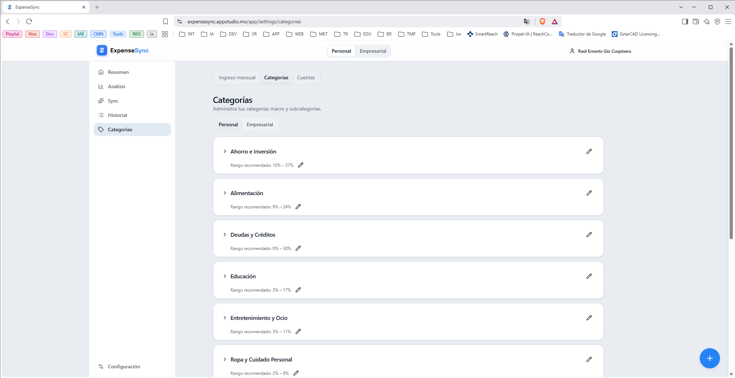Switch top toggle to Empresarial mode
Screen dimensions: 735x378
click(373, 51)
